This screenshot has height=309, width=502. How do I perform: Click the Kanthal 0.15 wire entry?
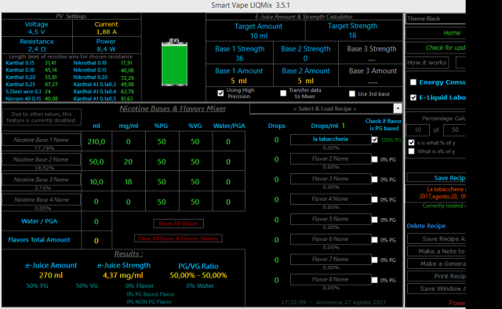click(x=20, y=63)
